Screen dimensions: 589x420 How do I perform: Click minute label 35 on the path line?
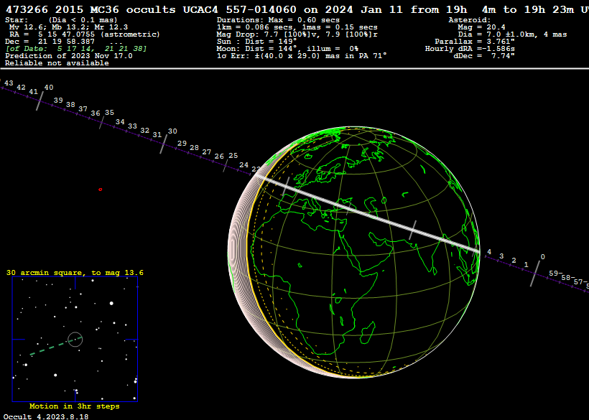109,113
